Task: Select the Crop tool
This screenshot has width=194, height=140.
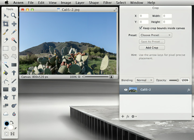Action: [6, 24]
